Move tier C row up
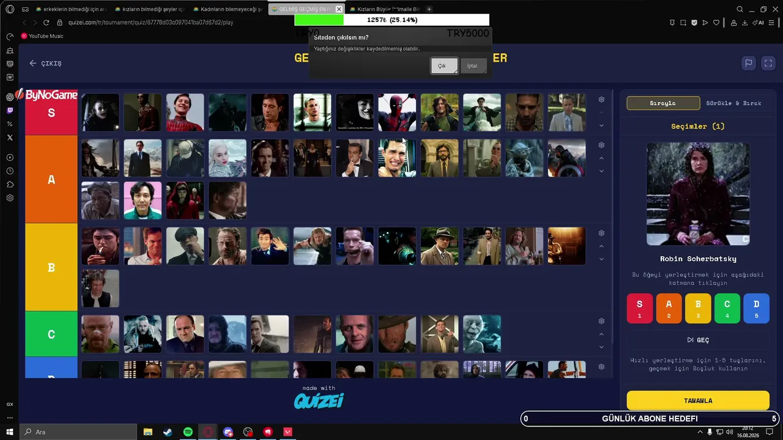 coord(601,334)
